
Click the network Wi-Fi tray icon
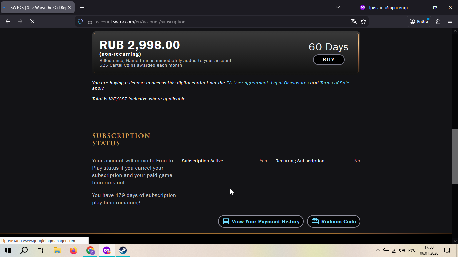[394, 250]
